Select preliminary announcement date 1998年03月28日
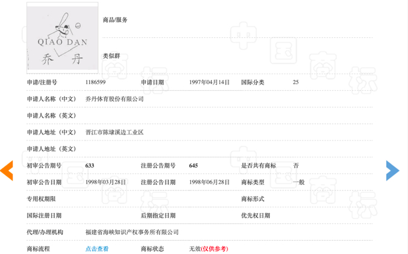 (105, 183)
